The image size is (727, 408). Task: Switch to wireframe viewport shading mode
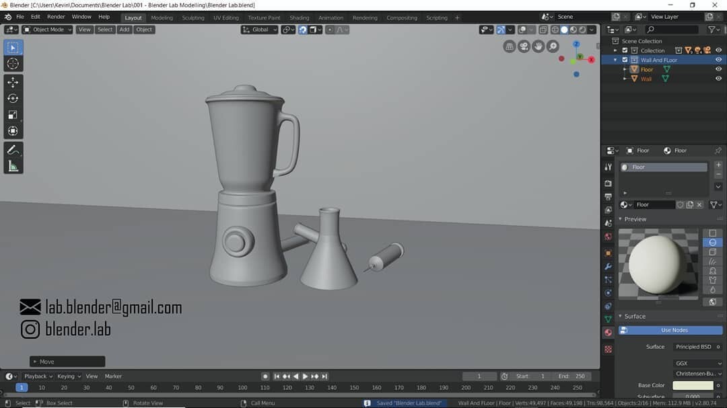click(x=555, y=30)
